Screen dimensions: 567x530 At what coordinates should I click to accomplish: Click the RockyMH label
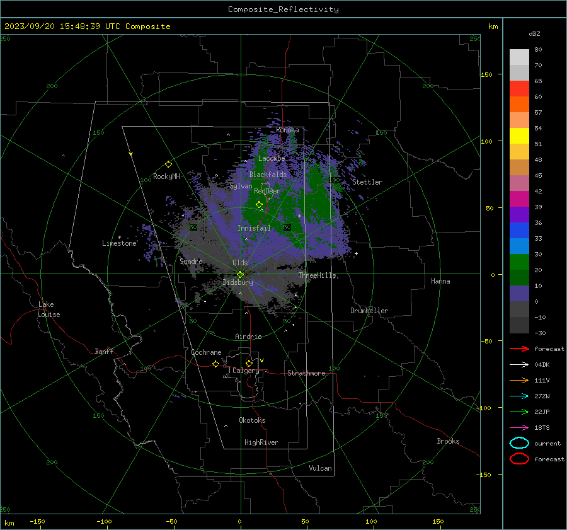tap(166, 176)
